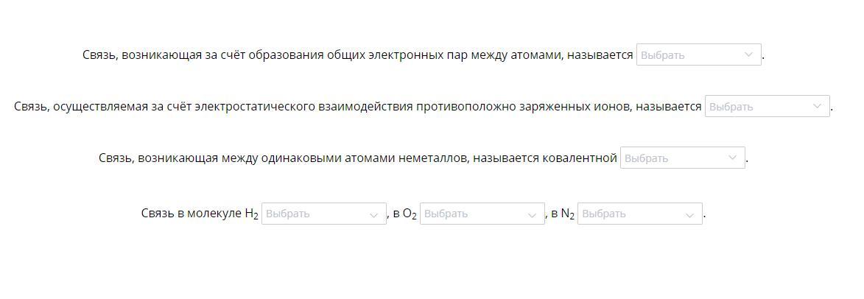Click the "в N₂" label

point(563,214)
